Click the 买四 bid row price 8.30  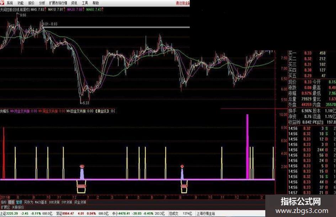click(308, 70)
